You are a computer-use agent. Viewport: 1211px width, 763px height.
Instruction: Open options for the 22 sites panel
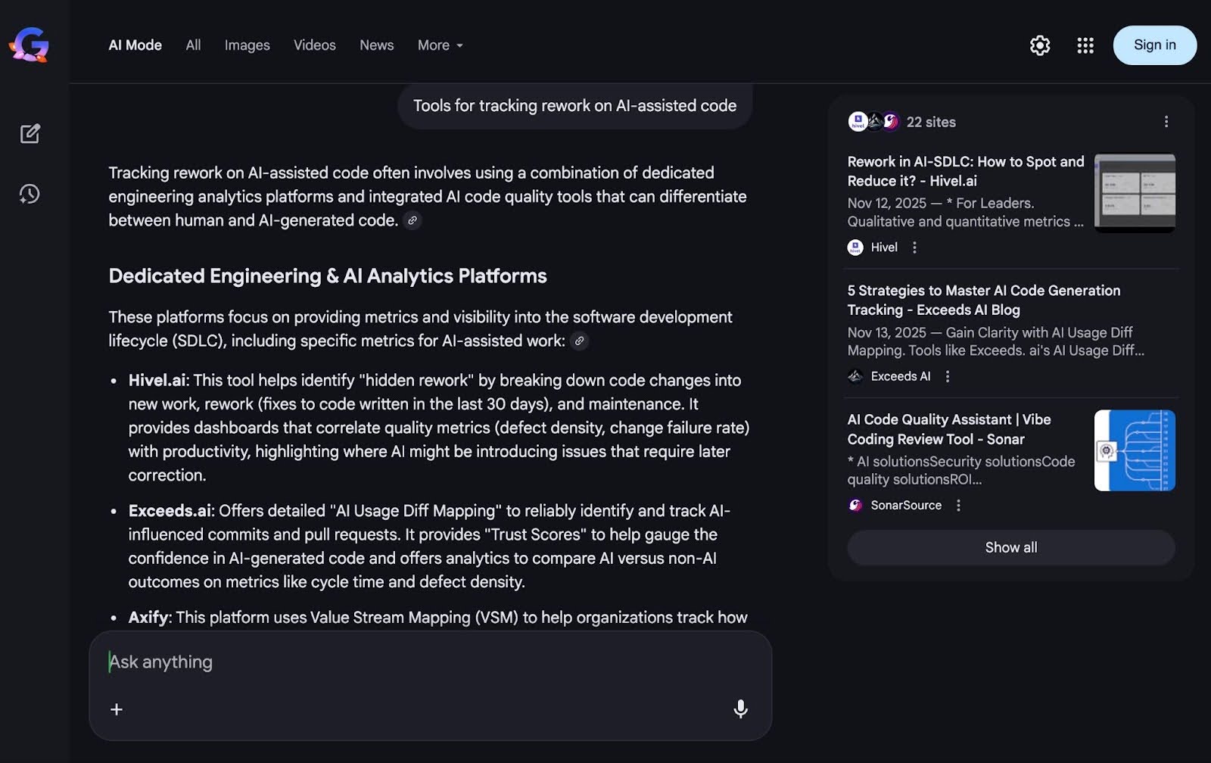(1166, 122)
